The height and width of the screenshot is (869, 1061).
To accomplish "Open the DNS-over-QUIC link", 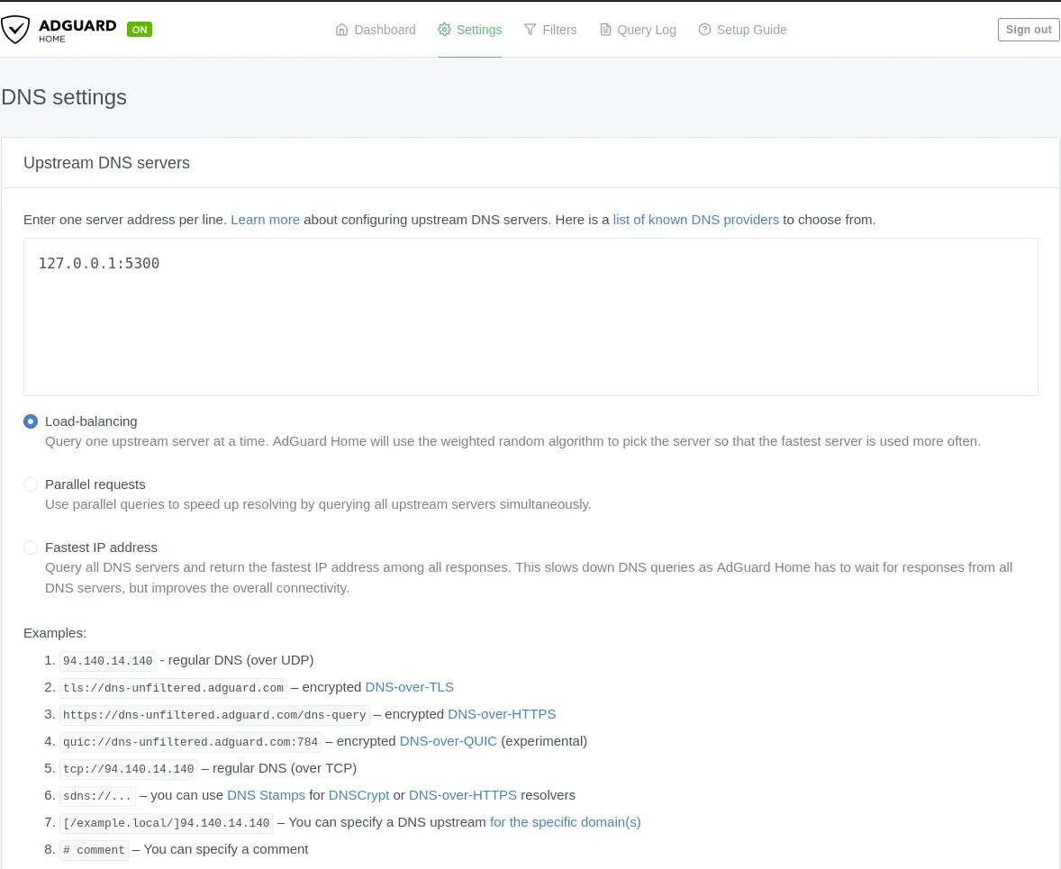I will 448,741.
